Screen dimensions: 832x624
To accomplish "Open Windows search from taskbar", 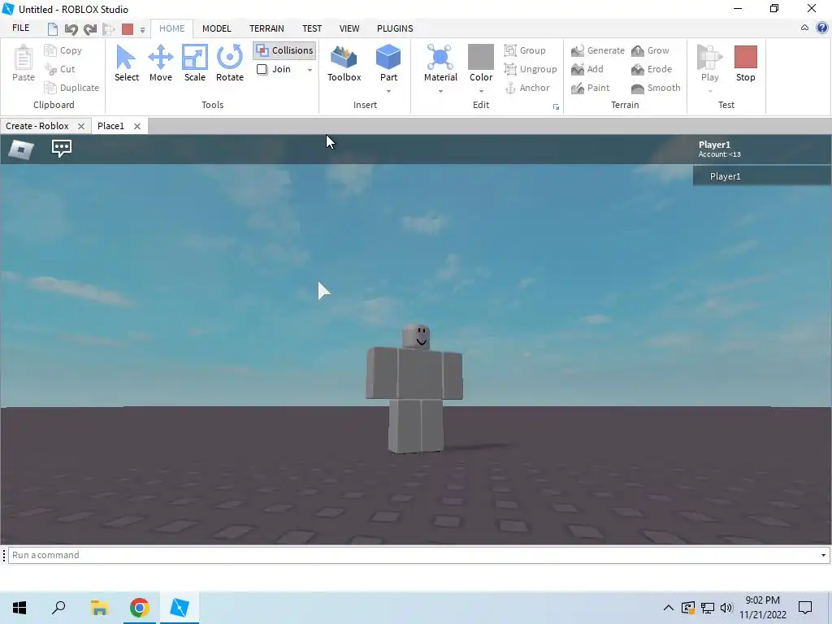I will coord(58,608).
